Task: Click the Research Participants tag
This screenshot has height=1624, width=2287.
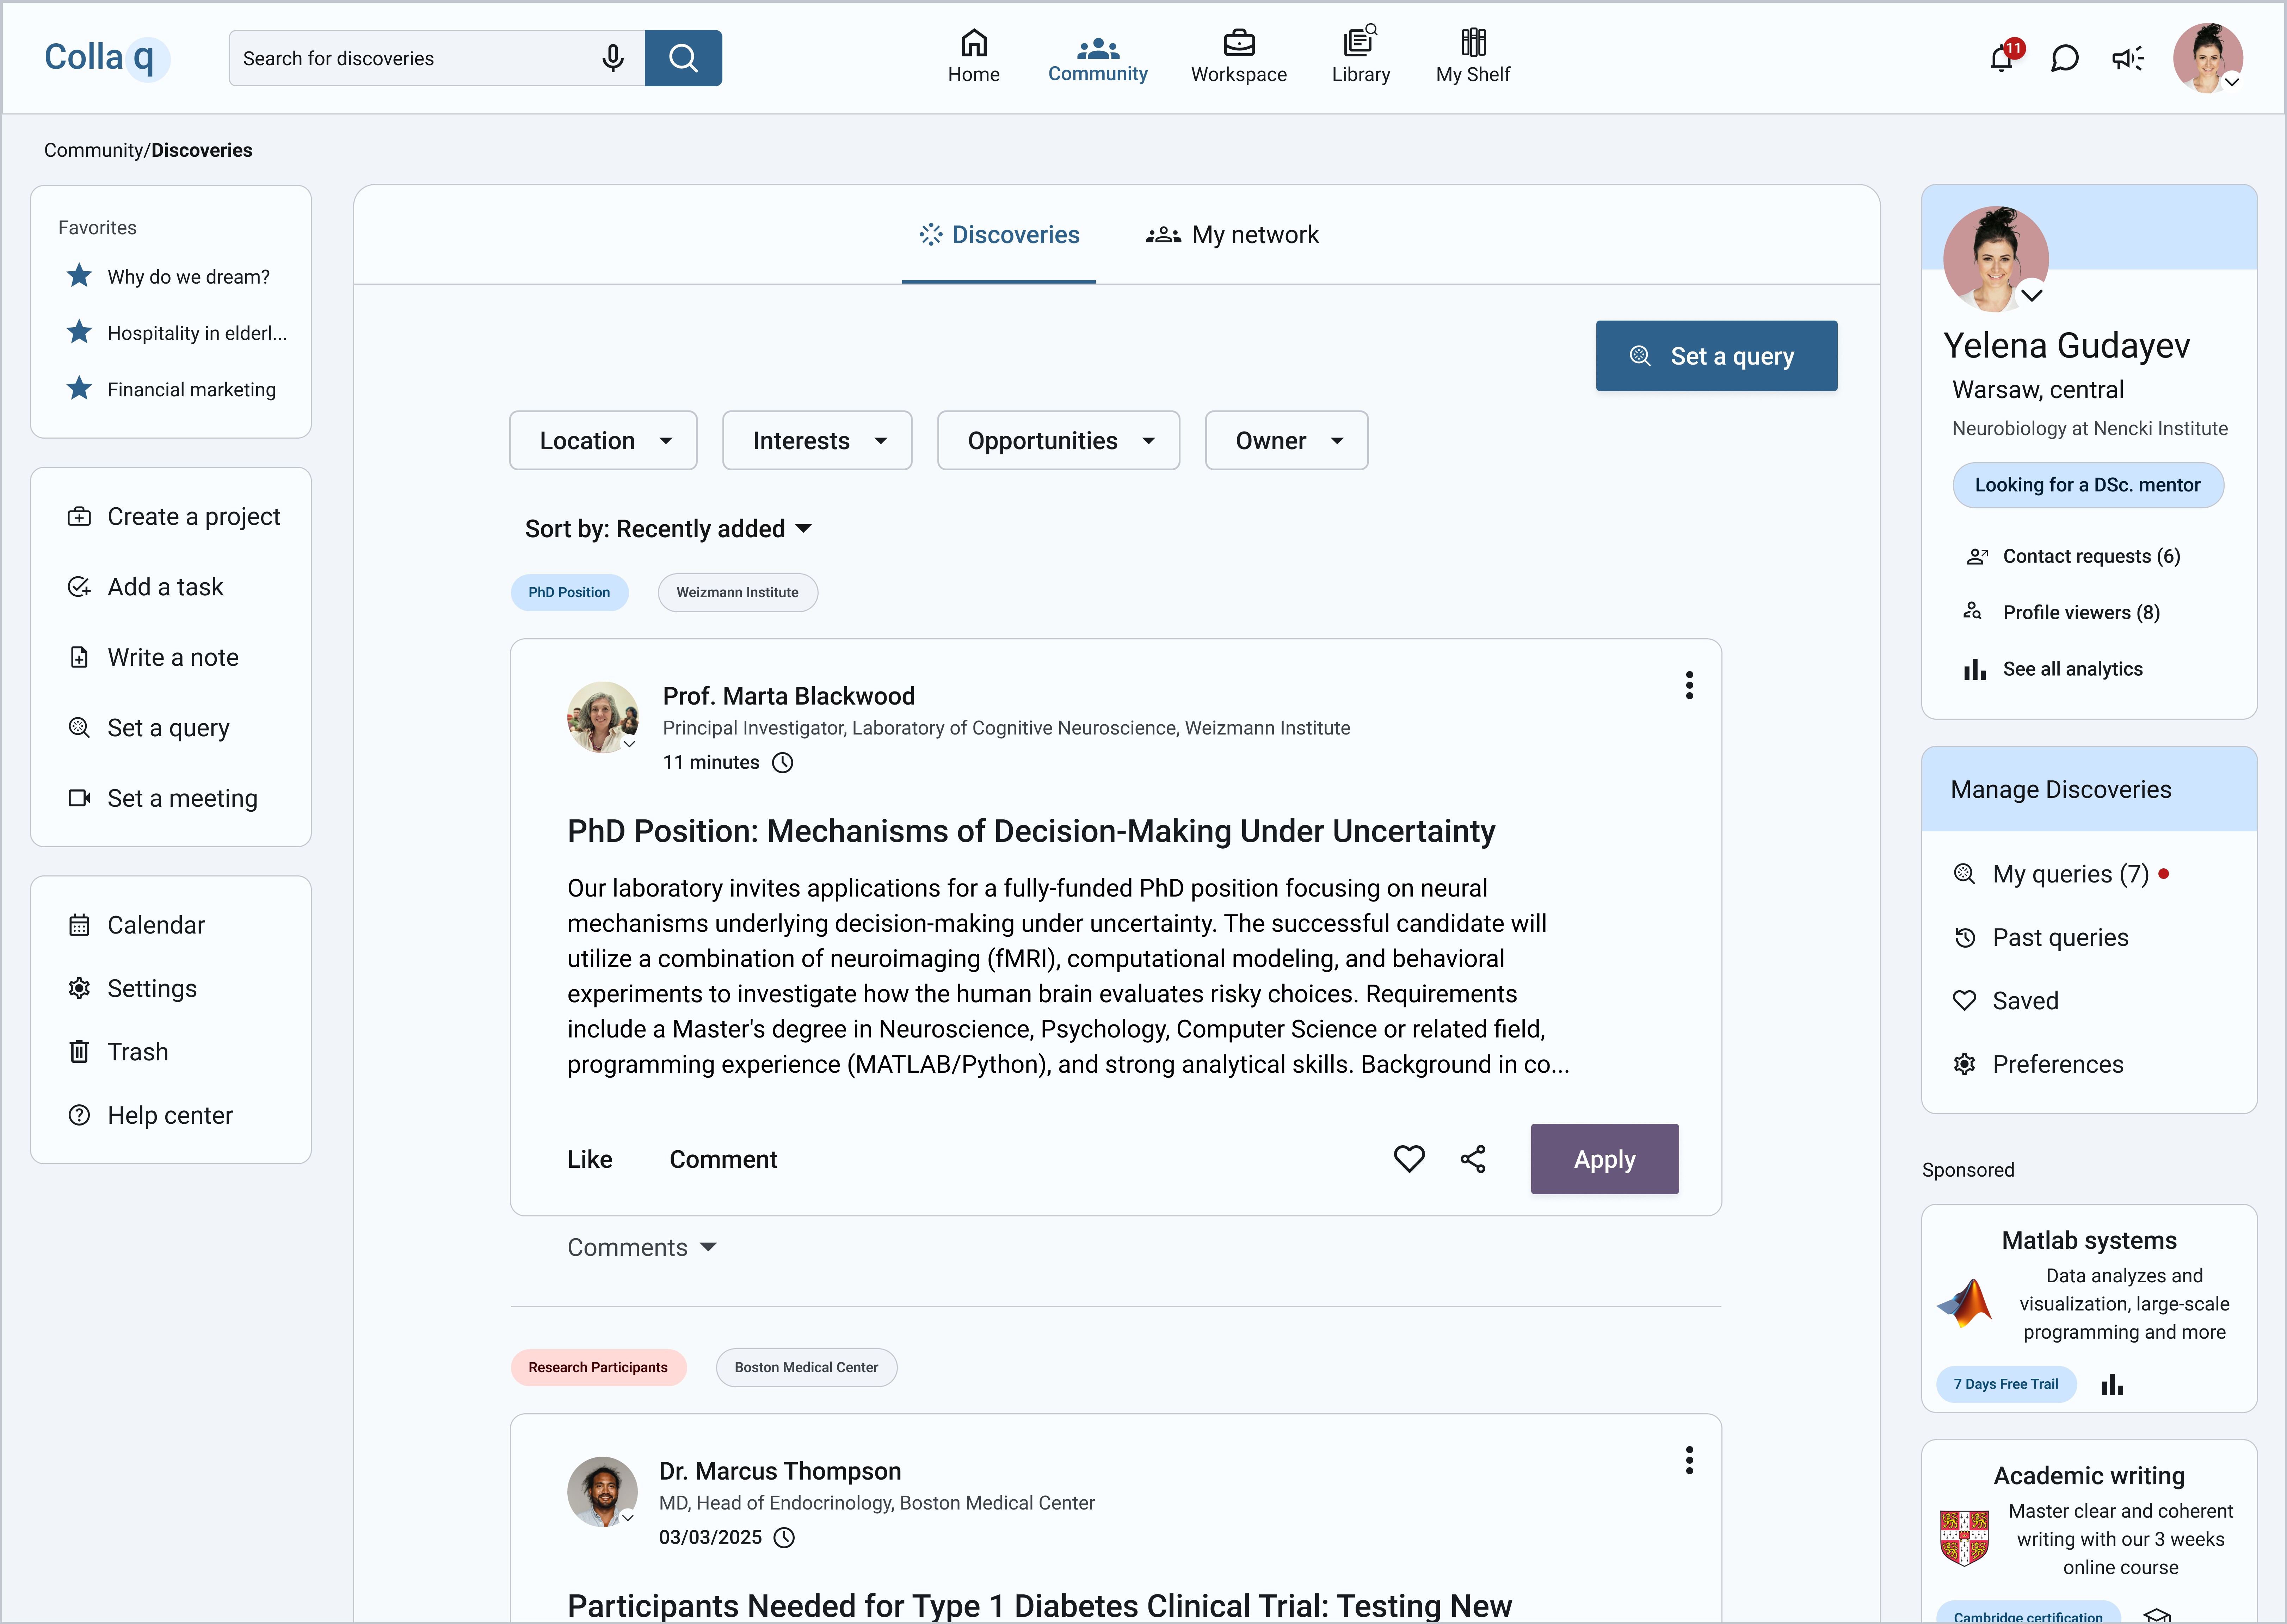Action: pyautogui.click(x=598, y=1367)
